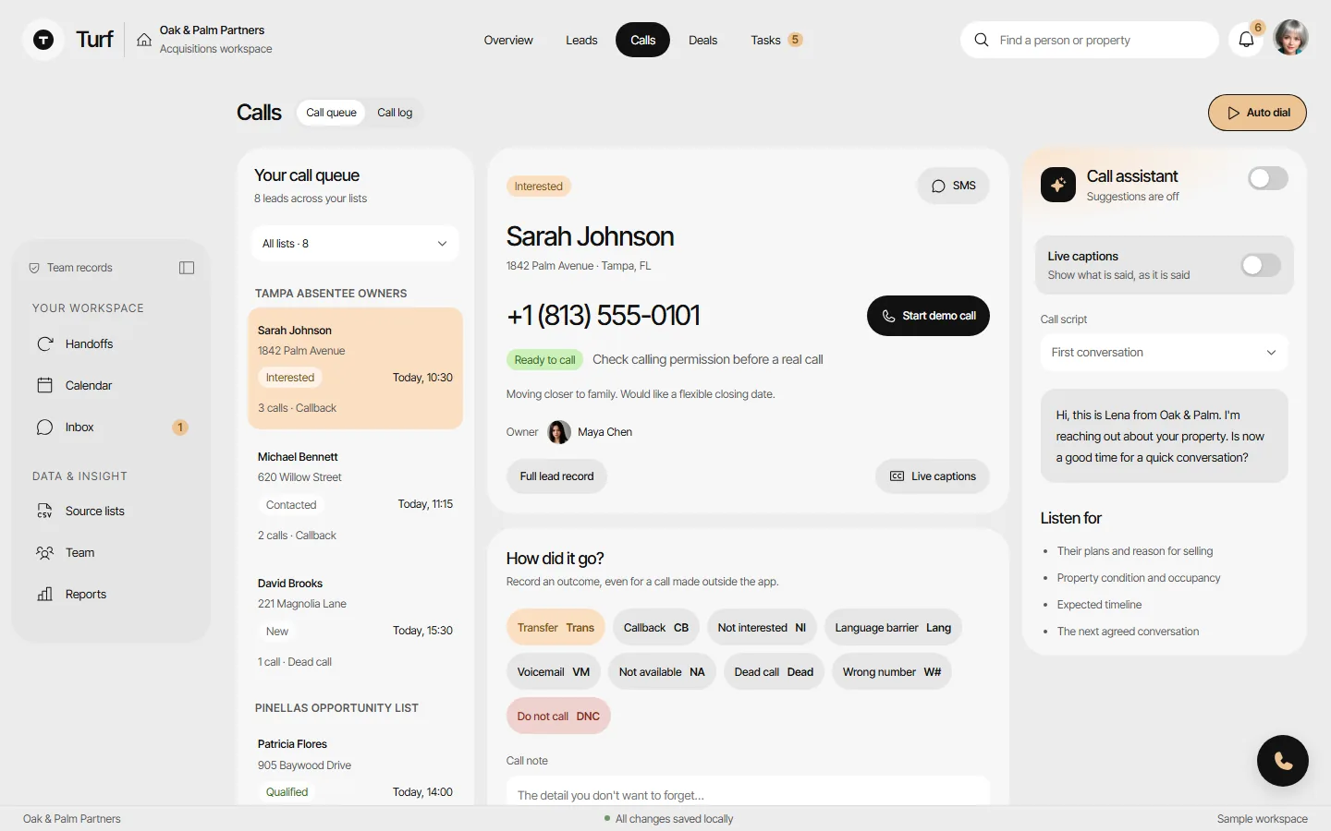Click Maya Chen's owner avatar
Image resolution: width=1331 pixels, height=831 pixels.
tap(559, 432)
